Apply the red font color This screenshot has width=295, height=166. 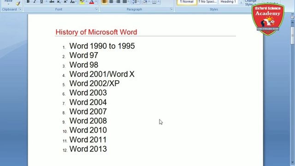point(92,2)
